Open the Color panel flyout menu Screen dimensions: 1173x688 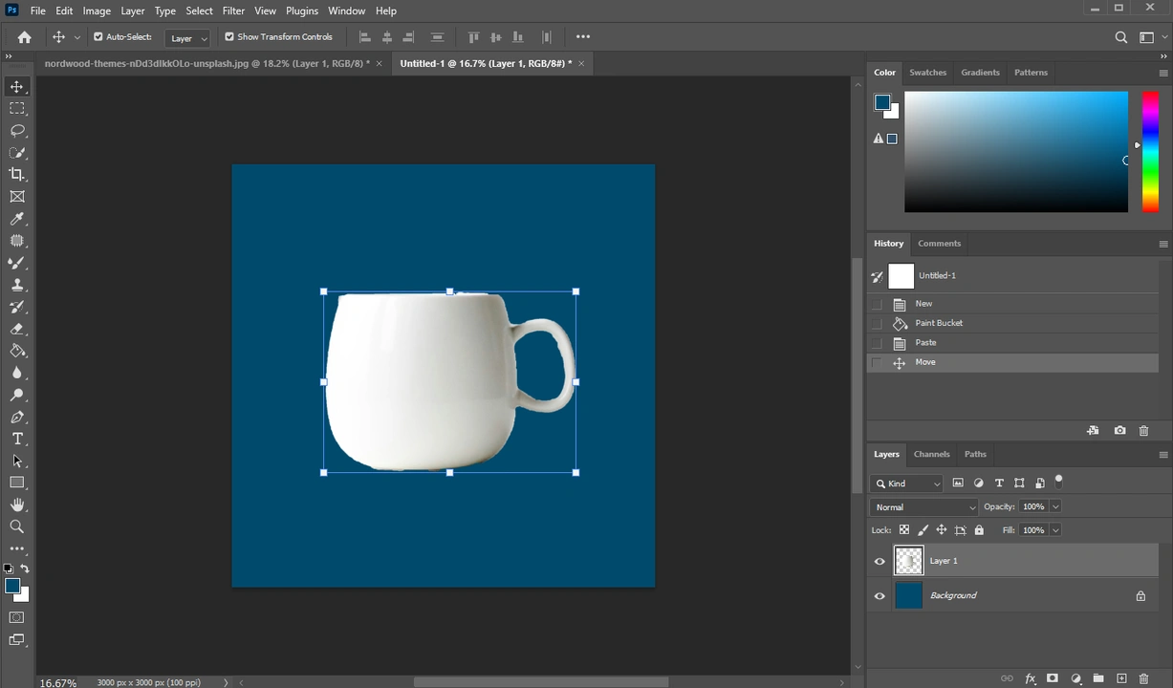(x=1162, y=73)
